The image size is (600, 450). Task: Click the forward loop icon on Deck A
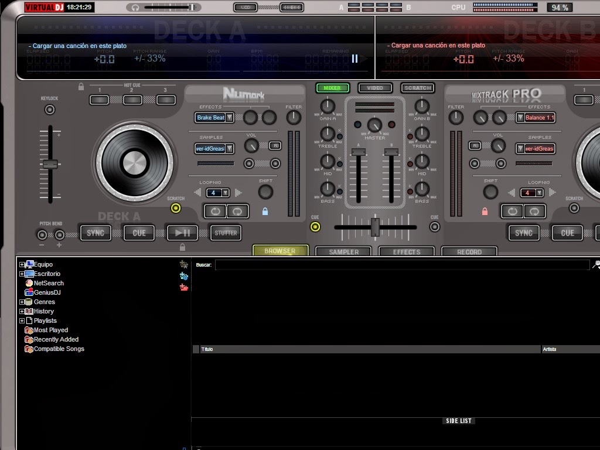pos(215,211)
